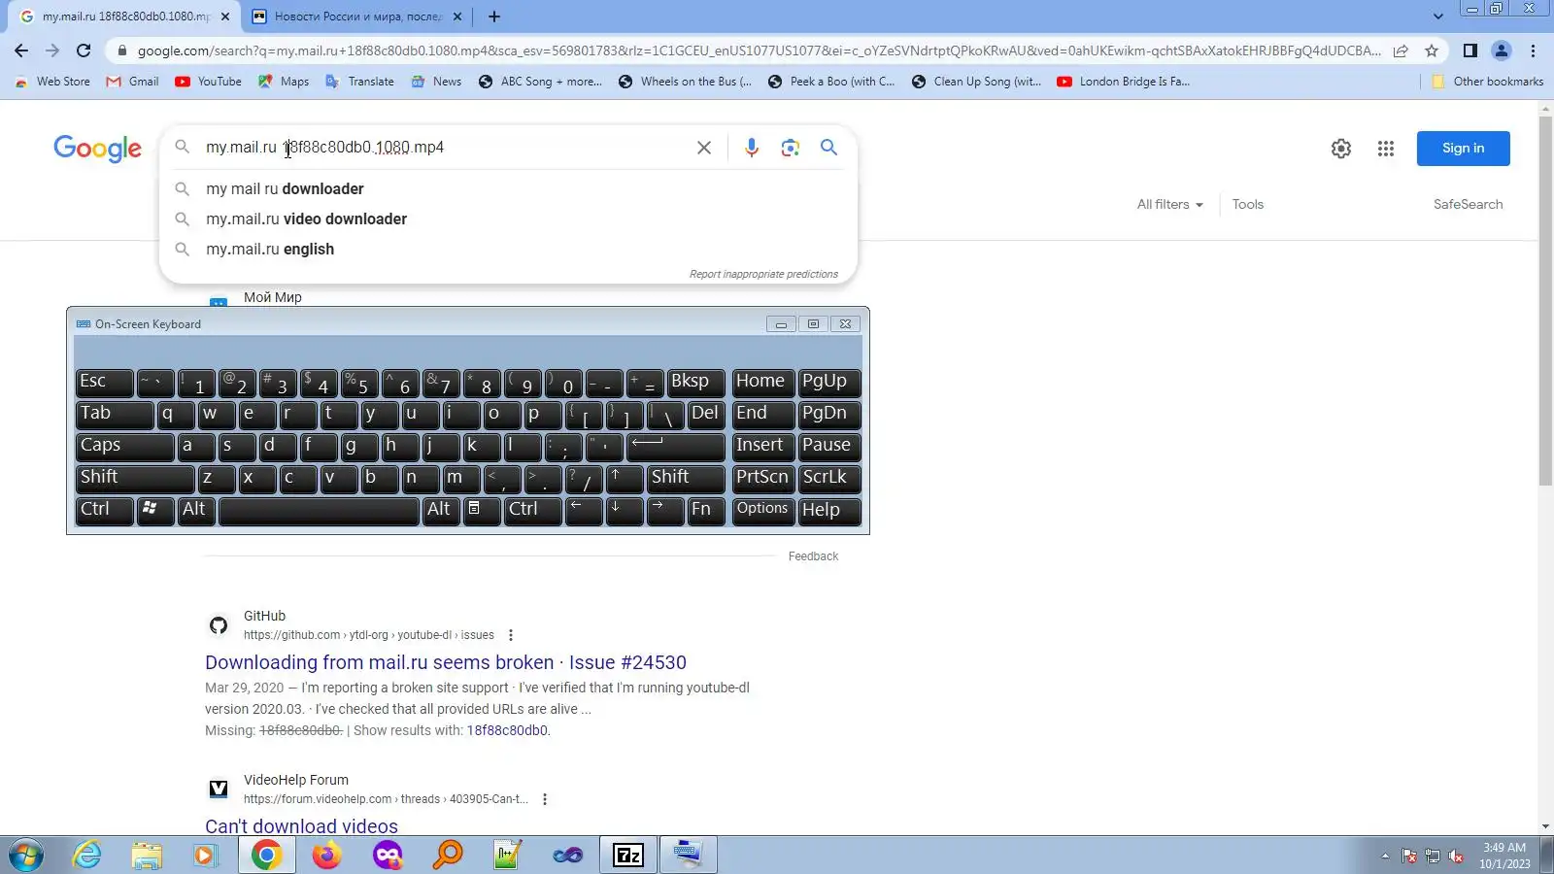
Task: Open the Tools search options
Action: tap(1248, 205)
